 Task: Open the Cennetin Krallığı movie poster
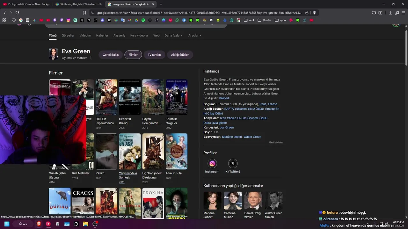[x=130, y=97]
